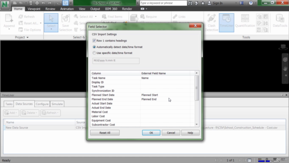Click the Cancel button in Field Selector
The width and height of the screenshot is (289, 163).
171,133
